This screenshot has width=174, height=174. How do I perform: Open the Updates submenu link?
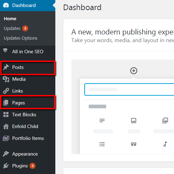(x=12, y=29)
